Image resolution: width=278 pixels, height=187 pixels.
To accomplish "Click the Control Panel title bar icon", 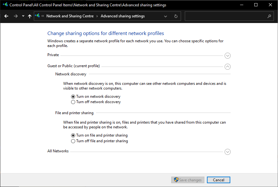I will pos(5,5).
